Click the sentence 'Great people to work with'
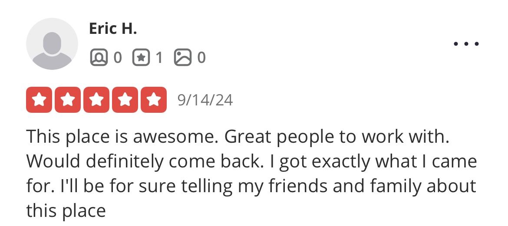 [337, 137]
